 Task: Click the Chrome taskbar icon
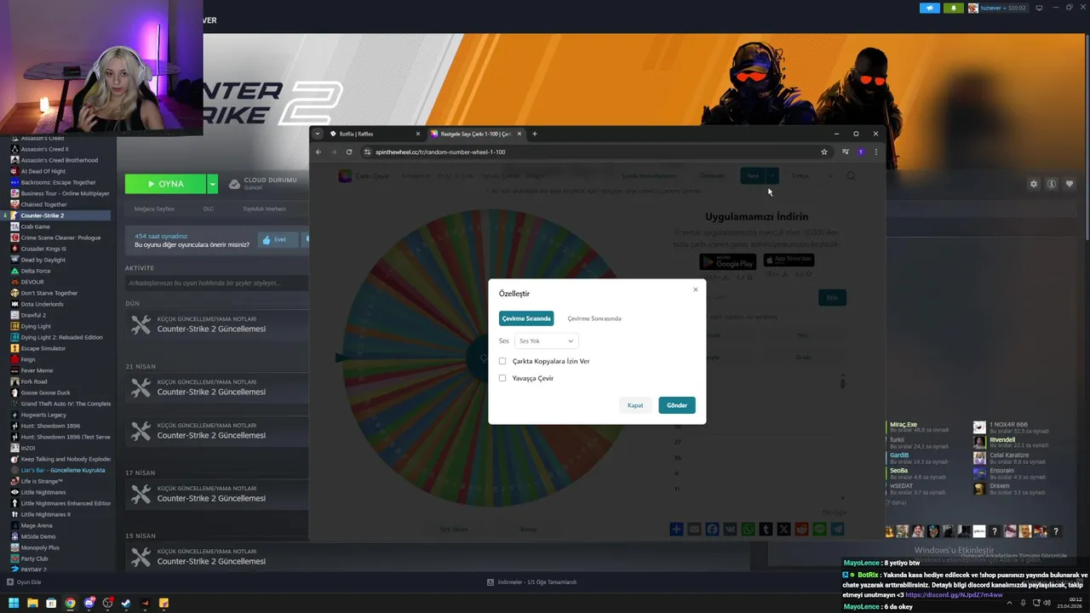click(70, 603)
